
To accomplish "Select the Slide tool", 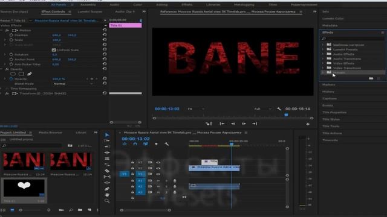I will (x=107, y=183).
